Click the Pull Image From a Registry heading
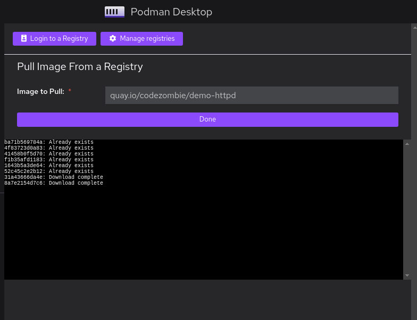 (x=80, y=66)
